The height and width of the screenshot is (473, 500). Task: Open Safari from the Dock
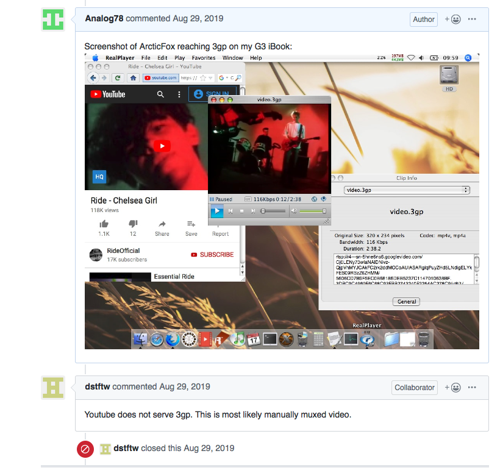[x=157, y=340]
